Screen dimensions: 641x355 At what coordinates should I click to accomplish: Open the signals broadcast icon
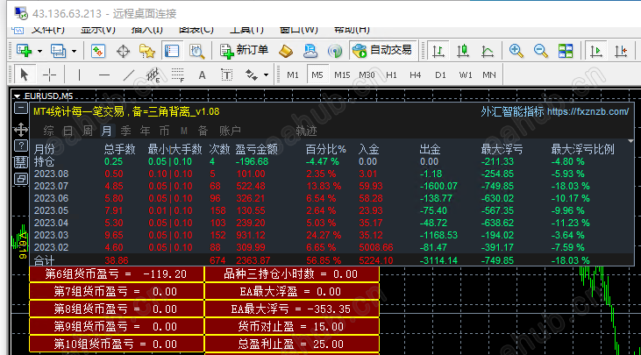335,51
